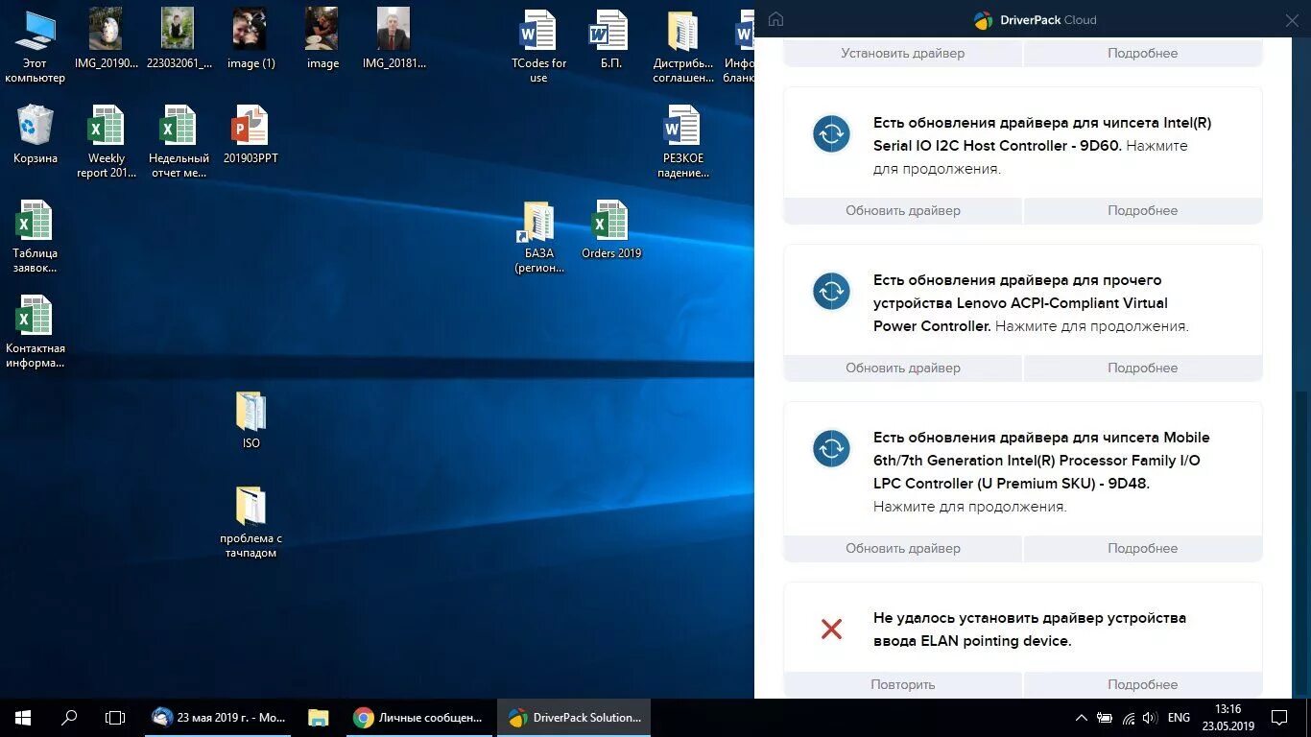Switch to Thunderbird '23 мая 2019' taskbar window
The height and width of the screenshot is (737, 1311).
[219, 718]
